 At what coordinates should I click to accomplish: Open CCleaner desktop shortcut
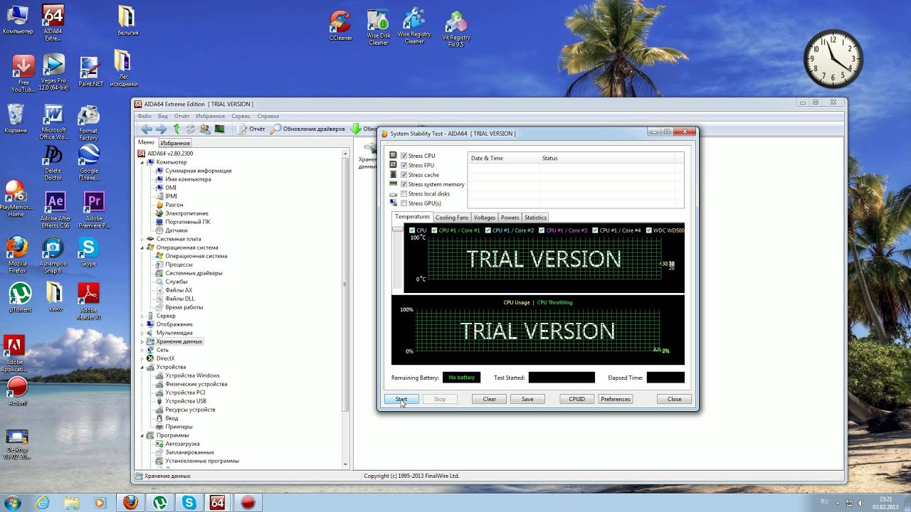coord(340,26)
